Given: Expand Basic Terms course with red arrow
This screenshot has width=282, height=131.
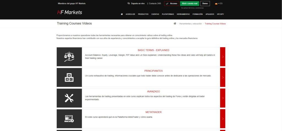Looking at the screenshot, I should click(223, 57).
